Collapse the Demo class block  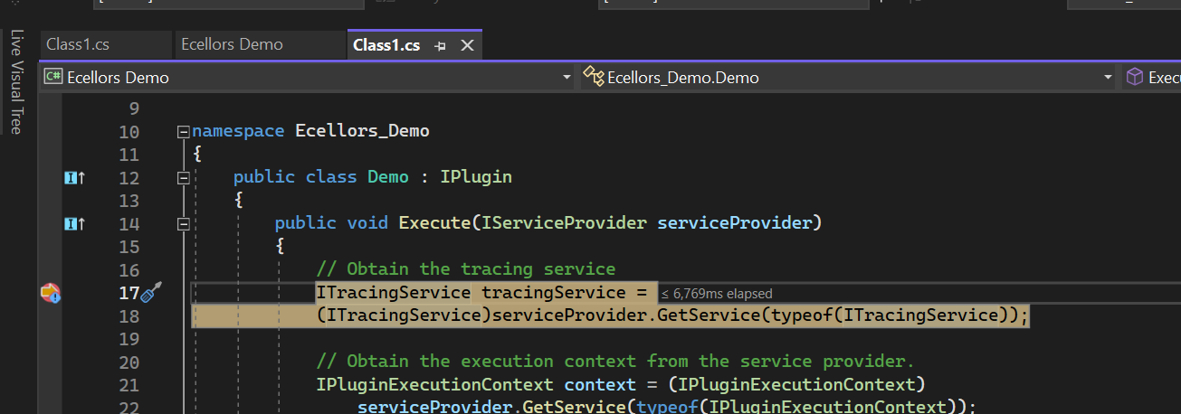pyautogui.click(x=184, y=178)
